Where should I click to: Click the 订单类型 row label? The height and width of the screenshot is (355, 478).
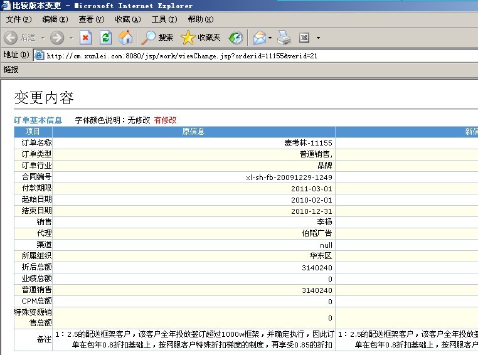click(36, 154)
